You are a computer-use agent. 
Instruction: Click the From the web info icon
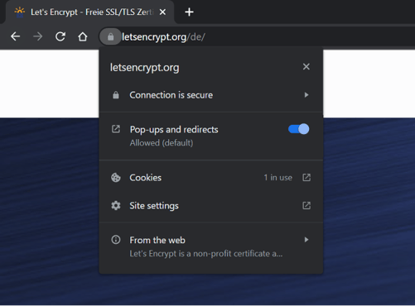(x=116, y=240)
